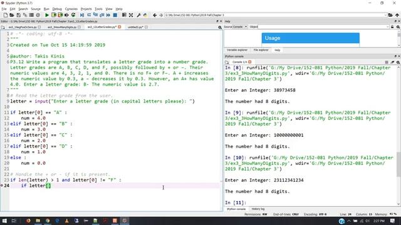
Task: Open the Tools menu
Action: pyautogui.click(x=98, y=9)
